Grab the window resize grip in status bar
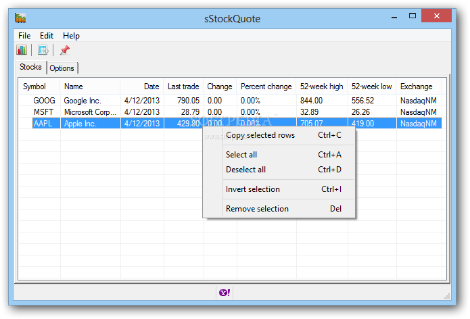Image resolution: width=470 pixels, height=319 pixels. click(x=447, y=296)
